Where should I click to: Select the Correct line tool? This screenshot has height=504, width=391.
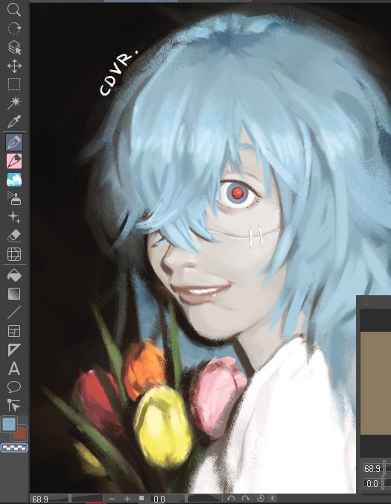tap(14, 406)
